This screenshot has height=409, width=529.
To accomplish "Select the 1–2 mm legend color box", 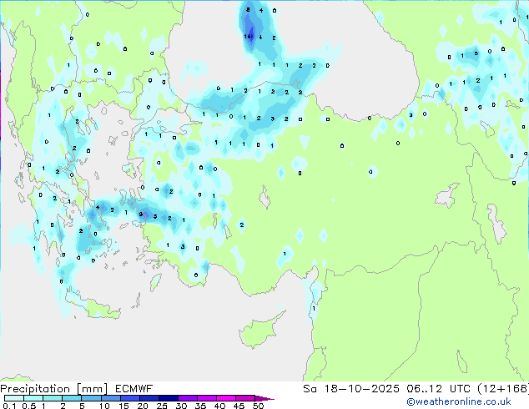I will [53, 398].
